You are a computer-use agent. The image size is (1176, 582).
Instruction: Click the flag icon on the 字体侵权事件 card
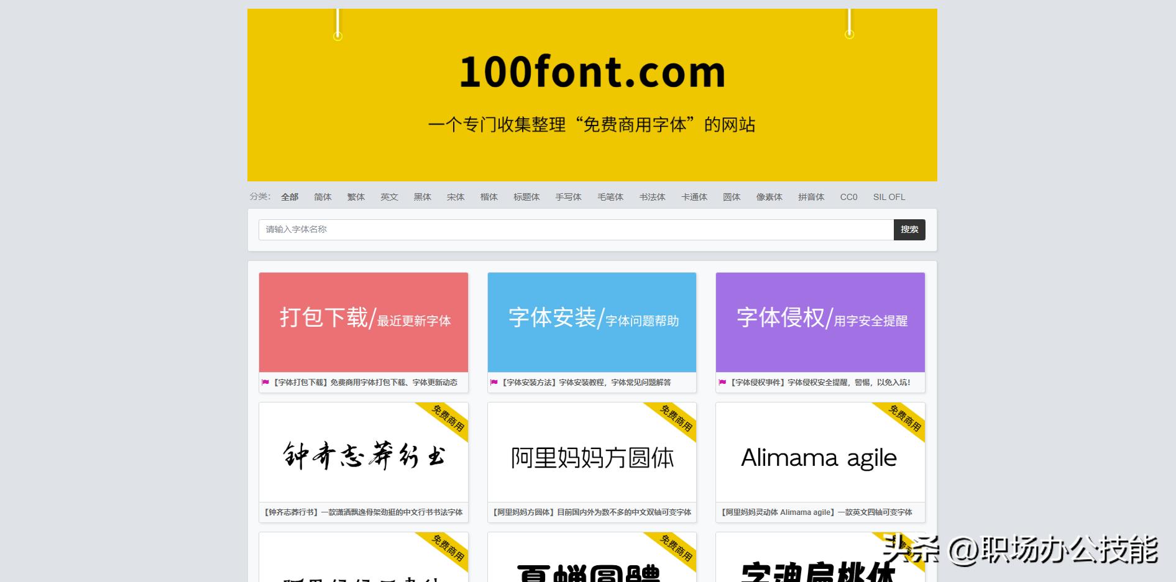pos(723,383)
